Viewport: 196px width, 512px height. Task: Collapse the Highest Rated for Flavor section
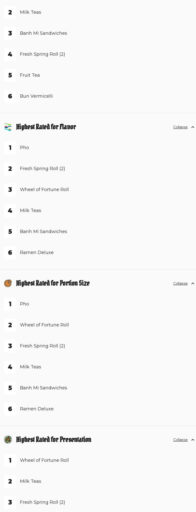180,127
